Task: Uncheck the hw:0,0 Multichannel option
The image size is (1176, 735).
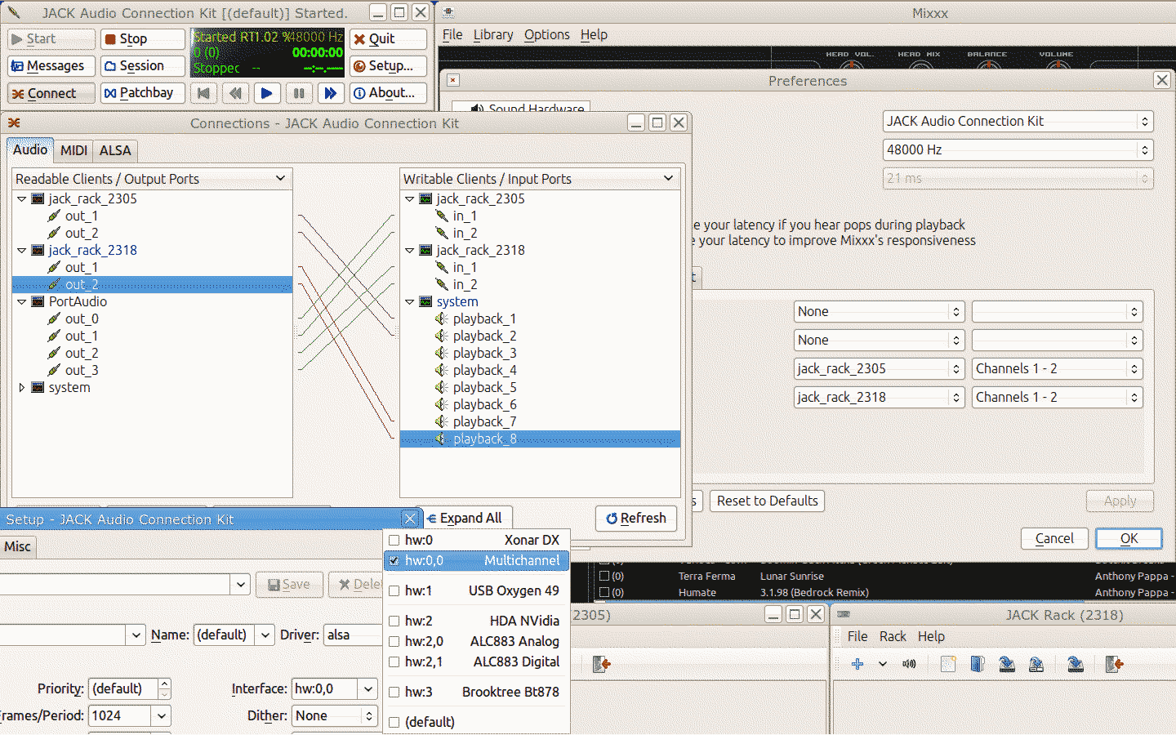Action: tap(394, 561)
